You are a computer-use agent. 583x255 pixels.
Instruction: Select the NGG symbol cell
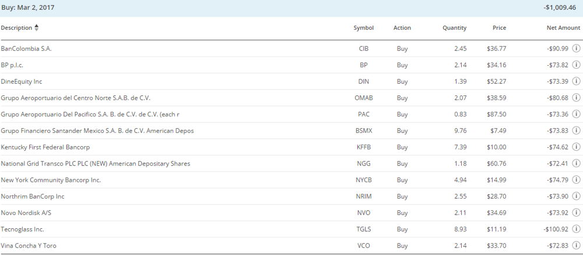[x=363, y=164]
